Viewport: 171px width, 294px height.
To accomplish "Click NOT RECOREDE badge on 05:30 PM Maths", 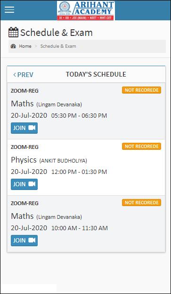I will pyautogui.click(x=141, y=90).
